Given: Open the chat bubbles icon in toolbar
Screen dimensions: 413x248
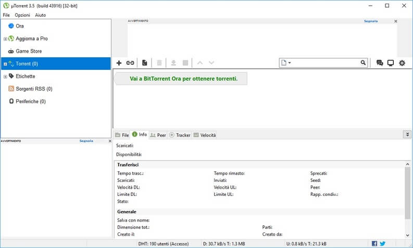Looking at the screenshot, I should pos(380,63).
